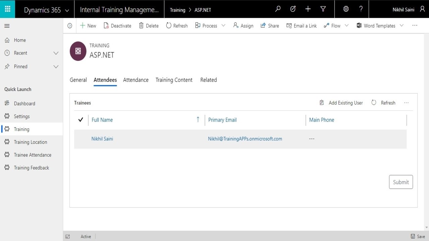Expand the Process dropdown chevron
Viewport: 429px width, 241px height.
click(224, 25)
